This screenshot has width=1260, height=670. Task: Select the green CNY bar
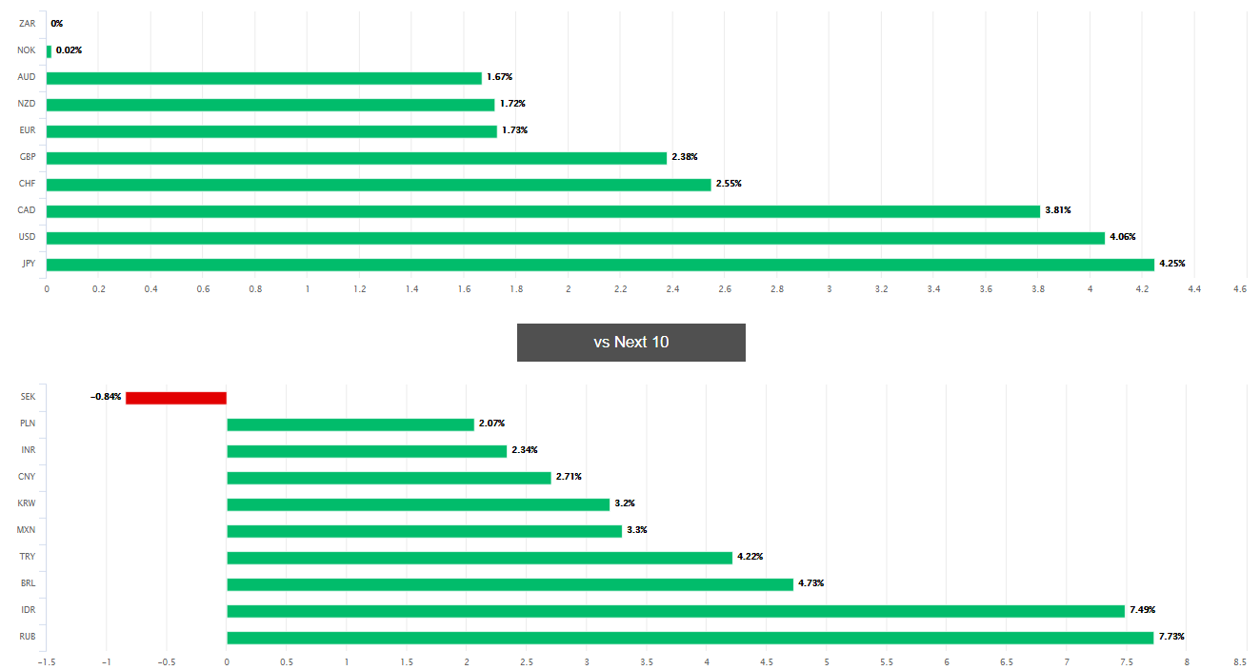tap(389, 478)
